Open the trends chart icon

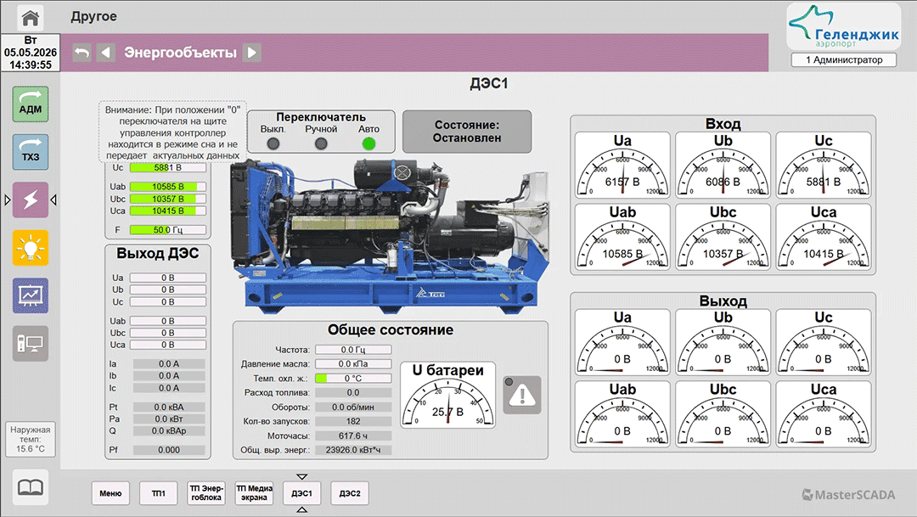pos(31,295)
